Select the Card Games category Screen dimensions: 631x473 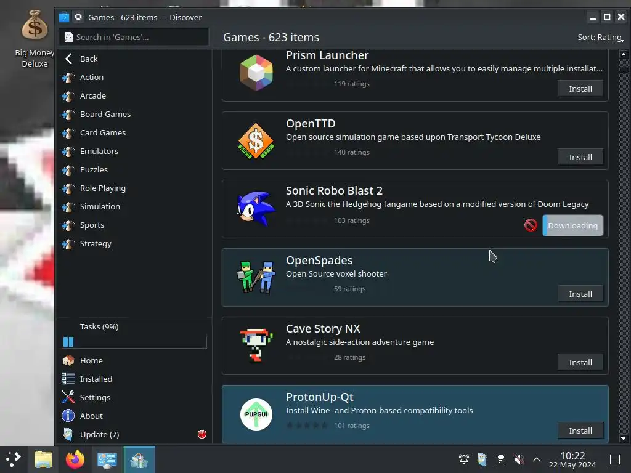pos(134,133)
